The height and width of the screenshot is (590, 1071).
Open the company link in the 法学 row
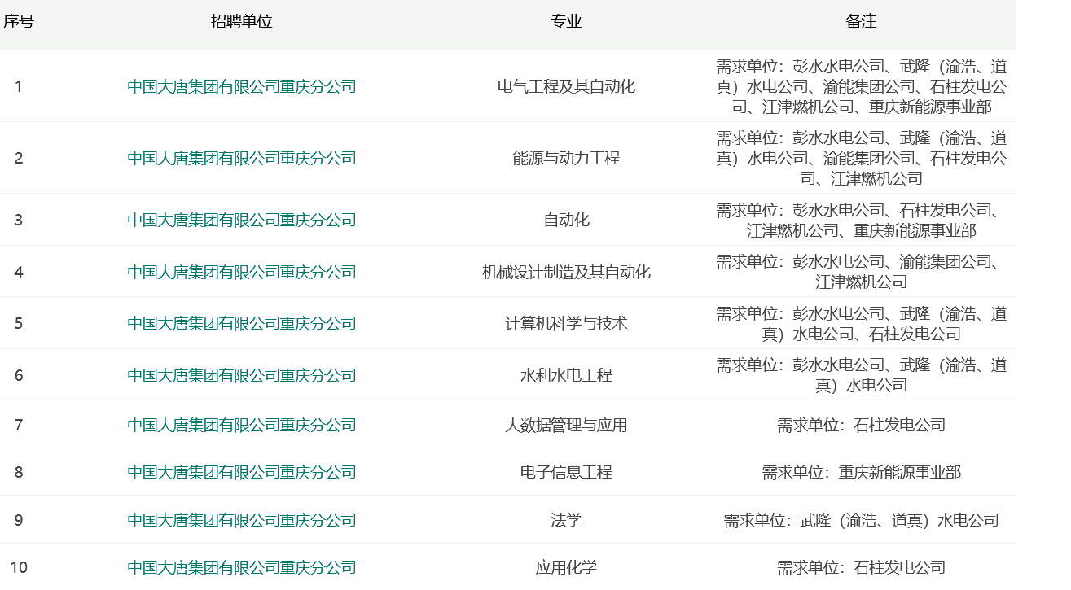[x=241, y=520]
